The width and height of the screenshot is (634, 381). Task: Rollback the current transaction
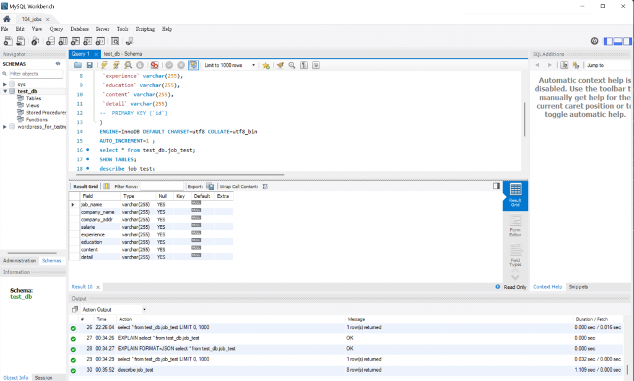pos(181,65)
